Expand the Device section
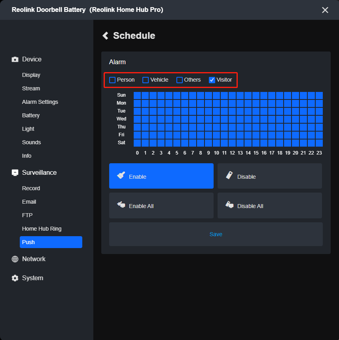 (32, 59)
